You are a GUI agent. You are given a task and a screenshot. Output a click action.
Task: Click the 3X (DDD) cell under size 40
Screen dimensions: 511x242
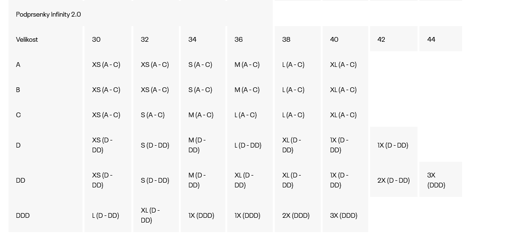click(344, 215)
